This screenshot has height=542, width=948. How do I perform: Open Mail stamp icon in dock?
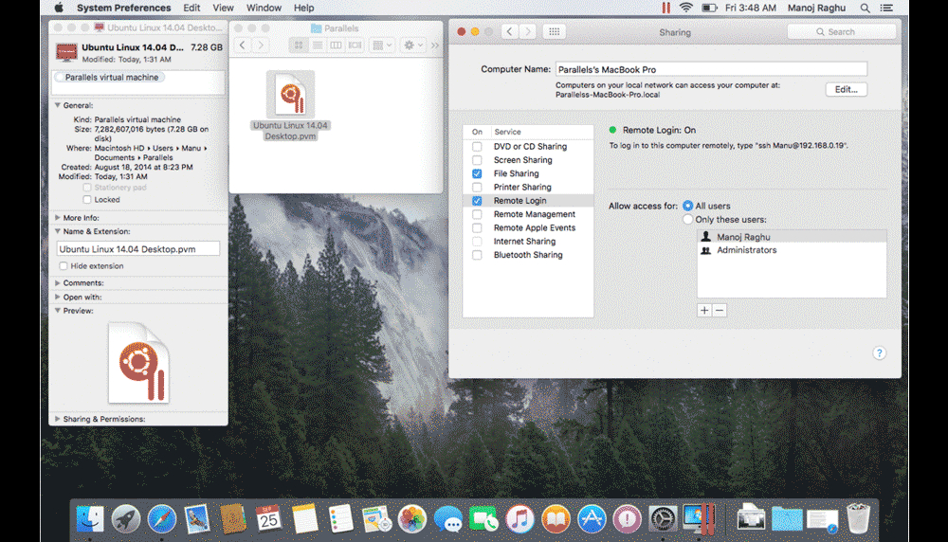[x=197, y=518]
